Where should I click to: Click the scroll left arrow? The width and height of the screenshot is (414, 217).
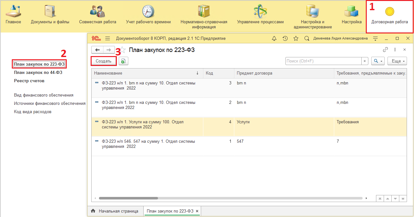point(94,198)
